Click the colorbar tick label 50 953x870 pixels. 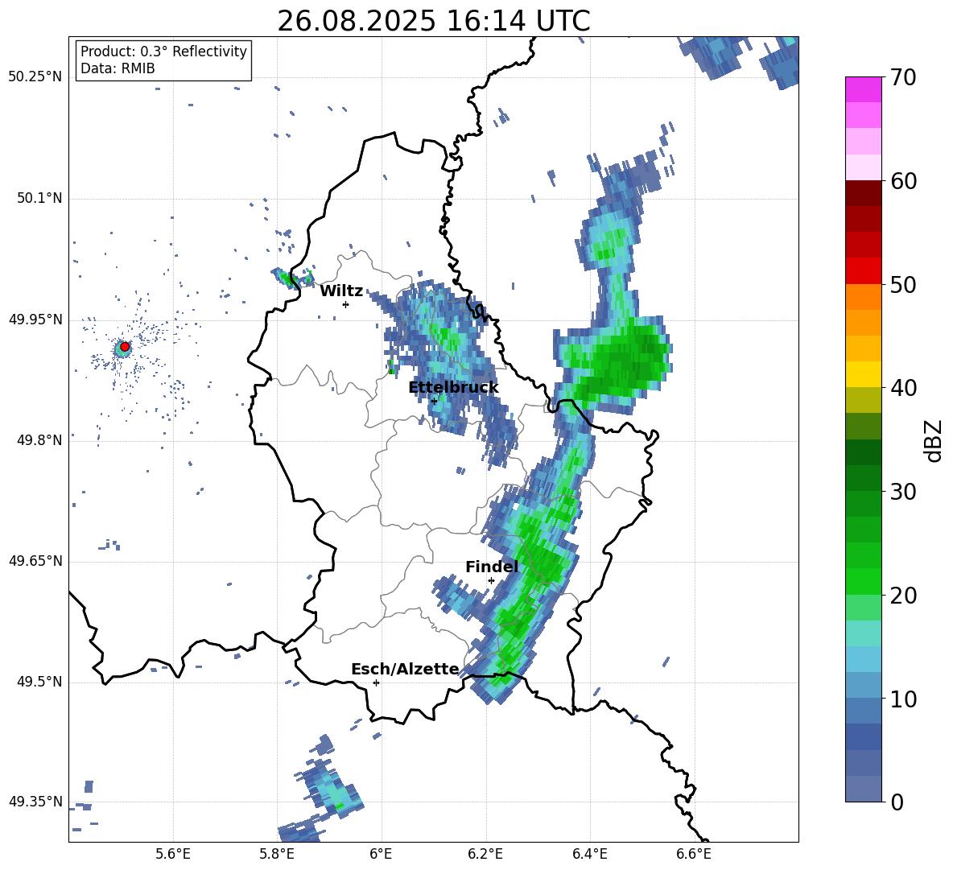pyautogui.click(x=903, y=284)
